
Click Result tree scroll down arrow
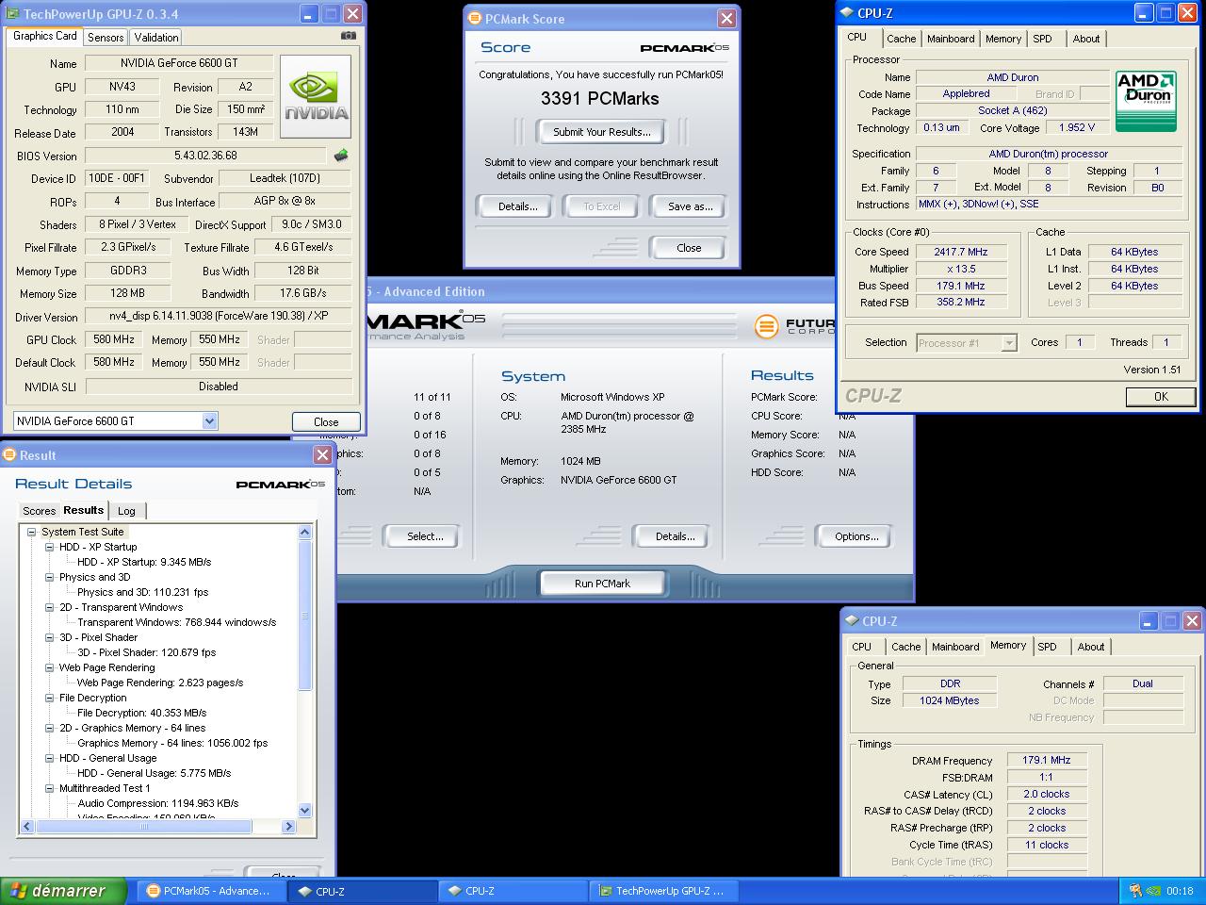[x=304, y=810]
